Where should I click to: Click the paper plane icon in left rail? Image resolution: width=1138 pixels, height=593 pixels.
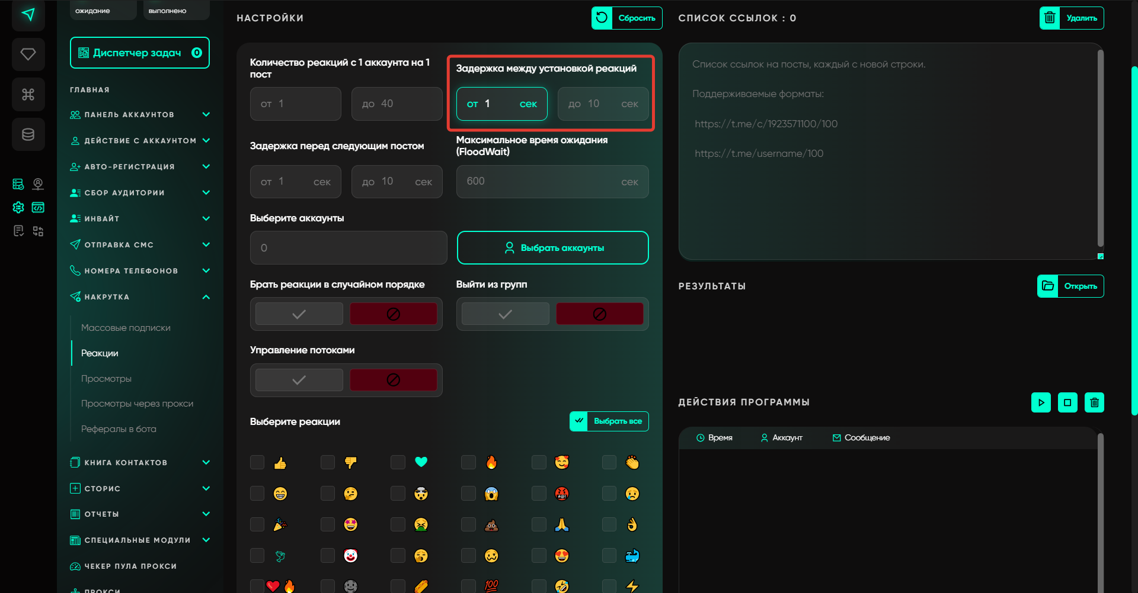coord(28,14)
